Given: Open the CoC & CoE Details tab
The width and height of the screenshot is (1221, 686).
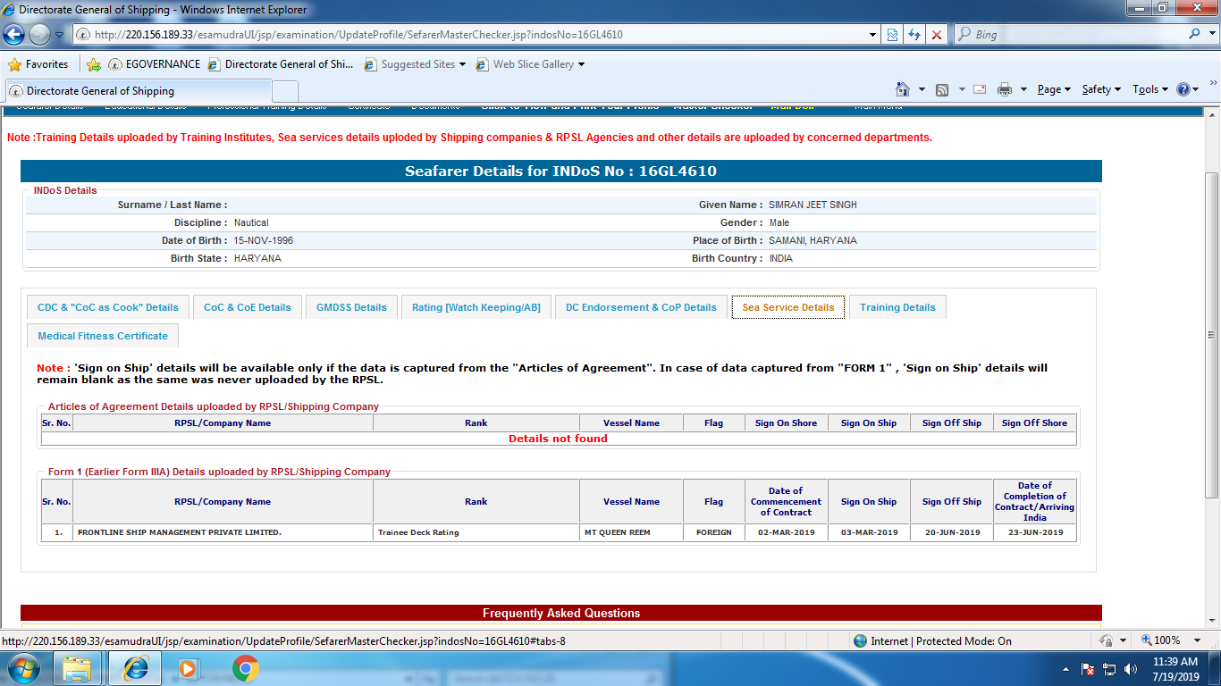Looking at the screenshot, I should [x=248, y=307].
